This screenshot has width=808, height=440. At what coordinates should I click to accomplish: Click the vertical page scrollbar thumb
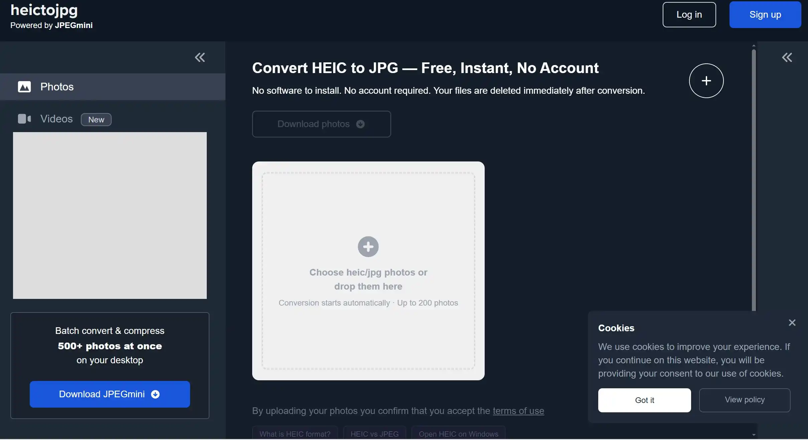[754, 180]
